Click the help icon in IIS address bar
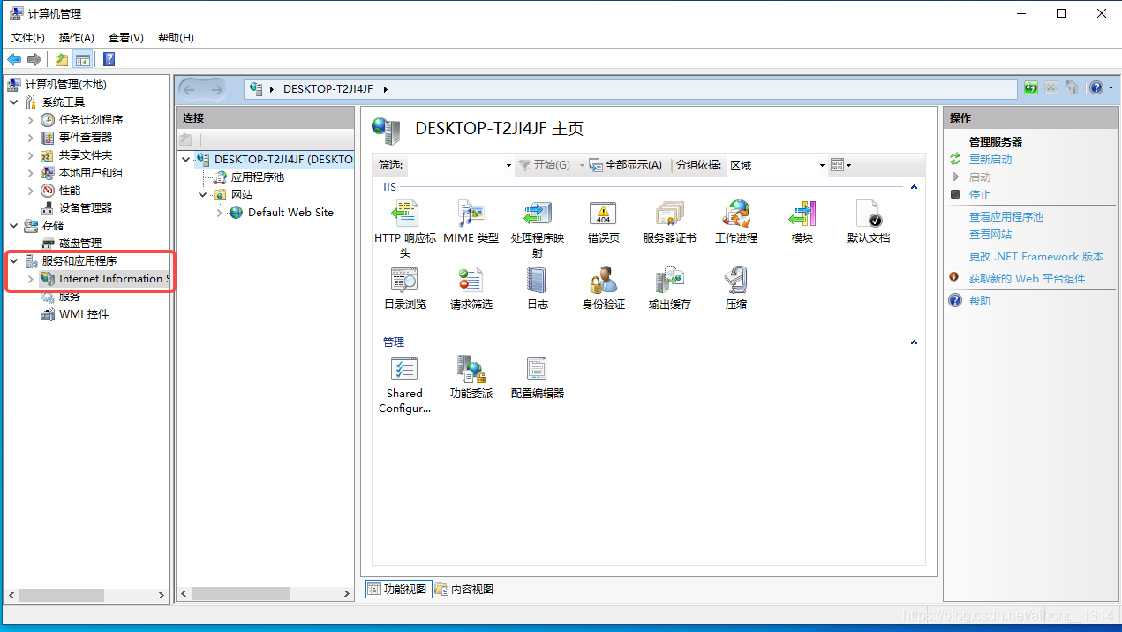Viewport: 1122px width, 632px height. point(1096,87)
